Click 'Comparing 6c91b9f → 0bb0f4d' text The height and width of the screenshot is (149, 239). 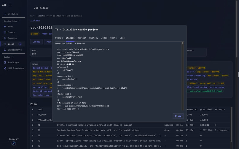coord(70,43)
